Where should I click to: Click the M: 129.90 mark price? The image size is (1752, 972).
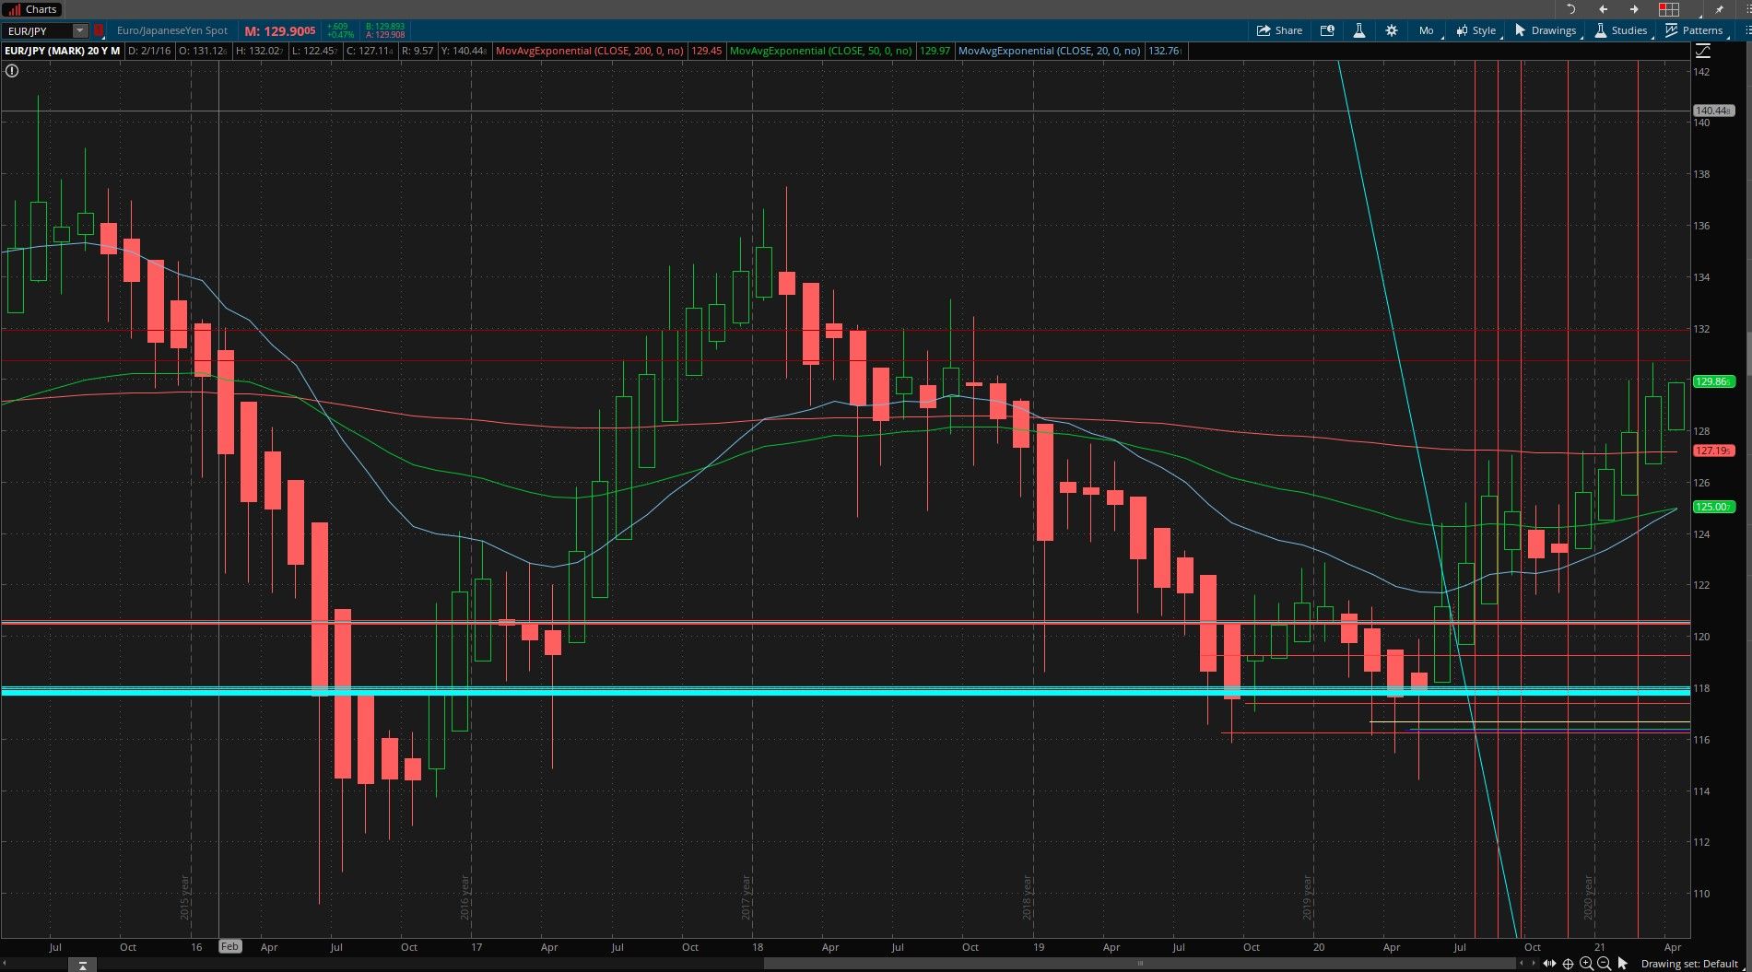pyautogui.click(x=280, y=30)
